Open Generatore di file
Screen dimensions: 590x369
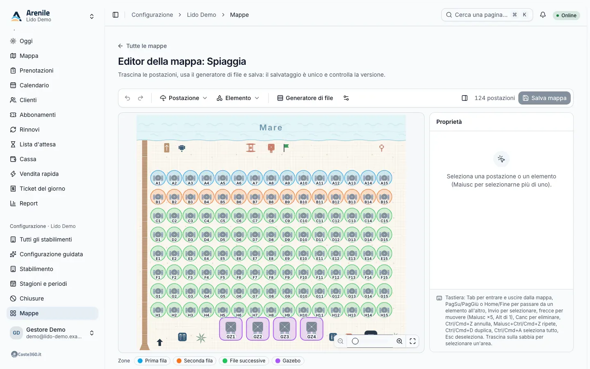[305, 98]
